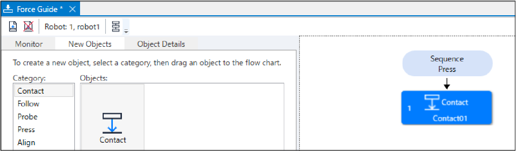Open the New Objects tab
The width and height of the screenshot is (516, 151).
click(x=90, y=44)
